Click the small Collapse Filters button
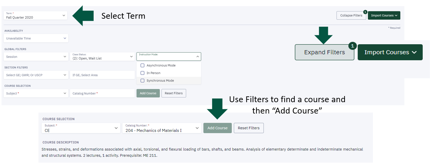 click(351, 15)
